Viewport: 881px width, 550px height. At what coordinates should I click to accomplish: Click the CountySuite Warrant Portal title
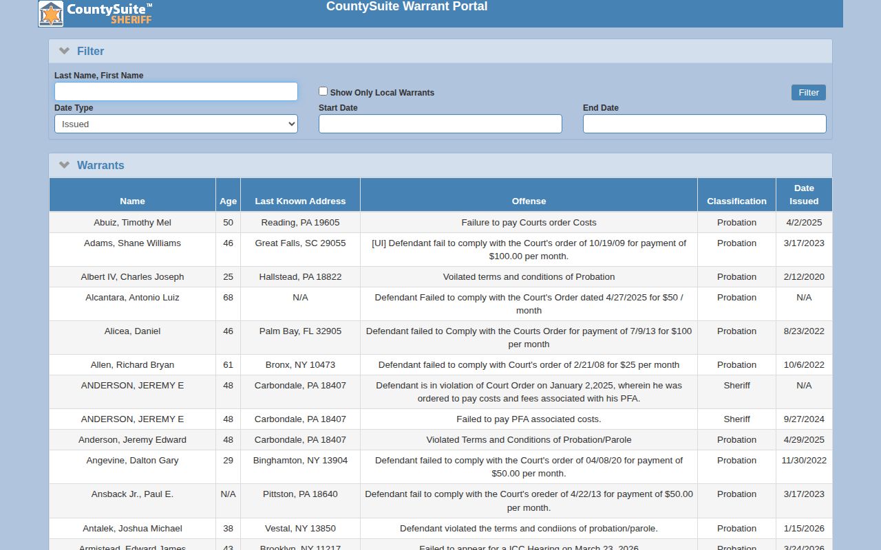tap(407, 7)
